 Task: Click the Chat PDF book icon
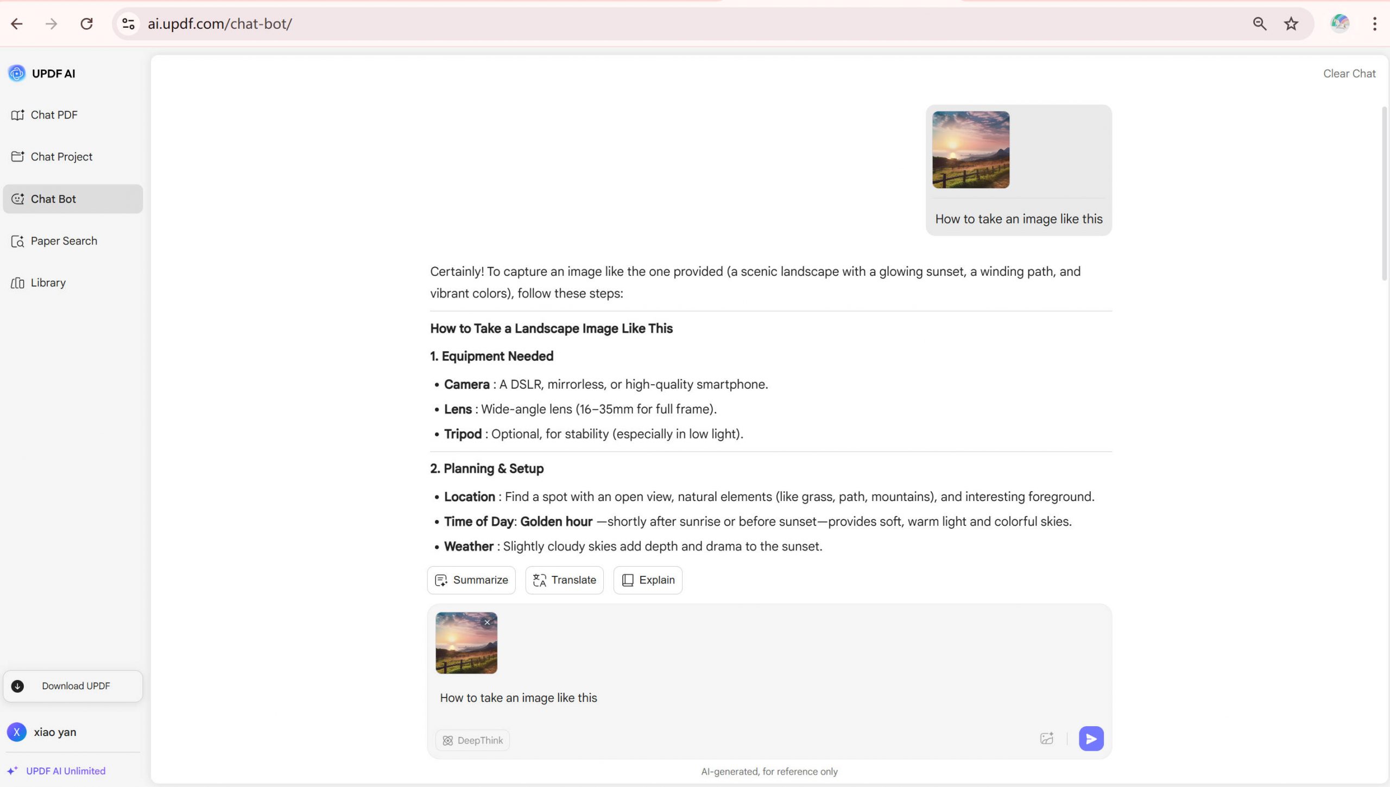(x=17, y=115)
